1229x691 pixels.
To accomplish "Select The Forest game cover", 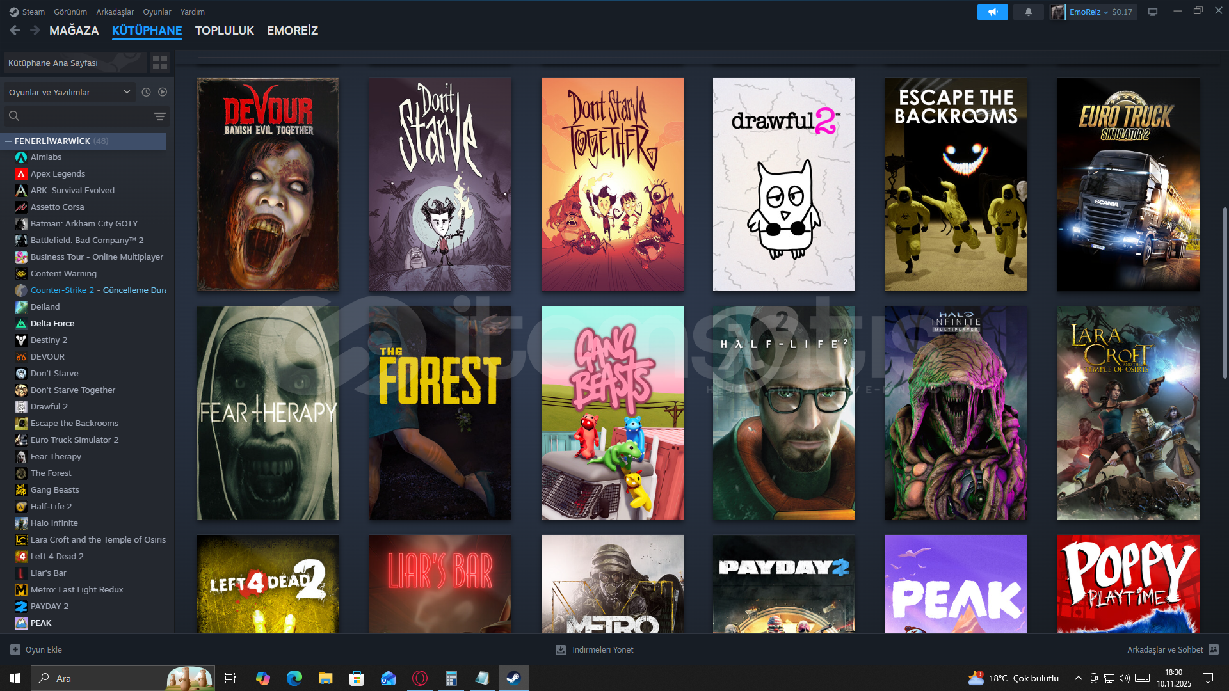I will click(x=440, y=413).
